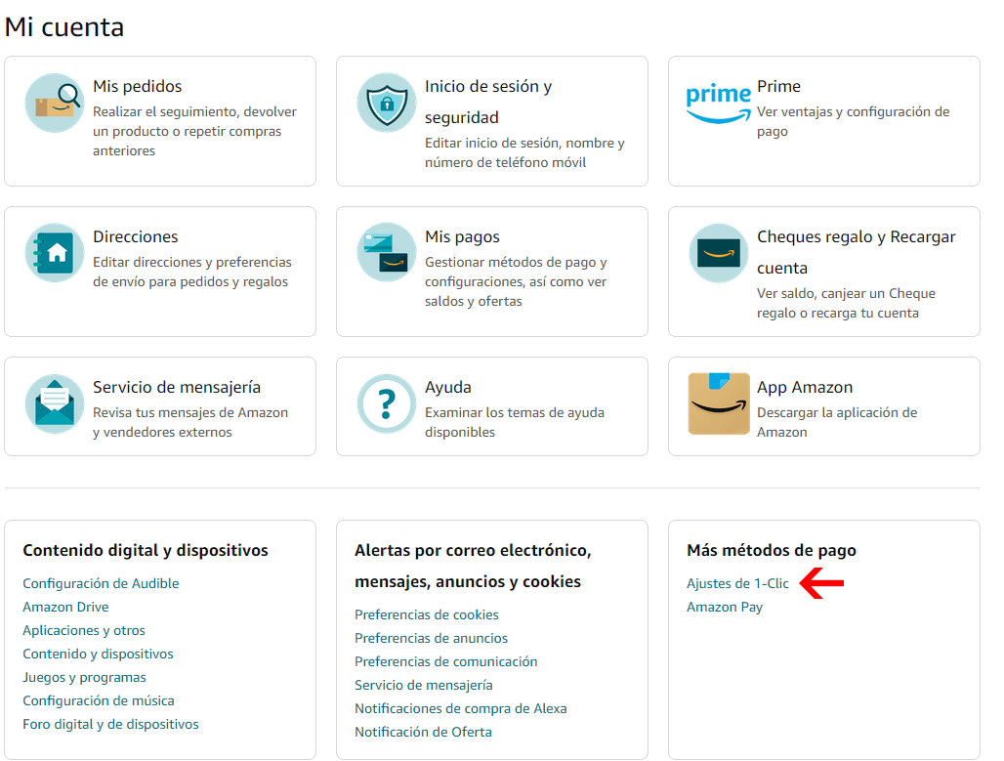Click the Ayuda question mark icon
The height and width of the screenshot is (761, 1004).
point(386,403)
